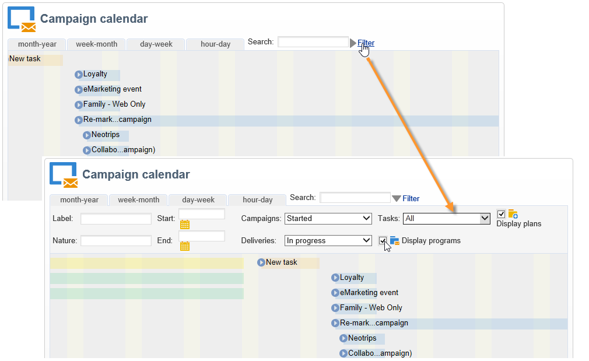This screenshot has width=589, height=361.
Task: Open the Deliveries dropdown showing In progress
Action: coord(328,240)
